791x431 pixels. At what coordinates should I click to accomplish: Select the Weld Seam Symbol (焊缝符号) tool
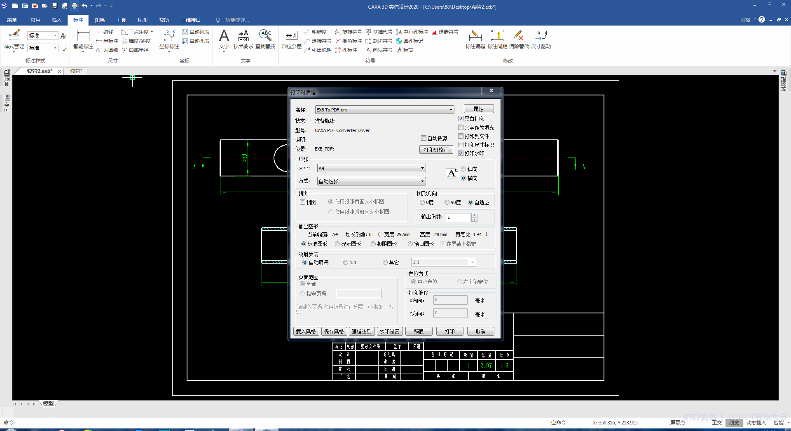pos(445,32)
